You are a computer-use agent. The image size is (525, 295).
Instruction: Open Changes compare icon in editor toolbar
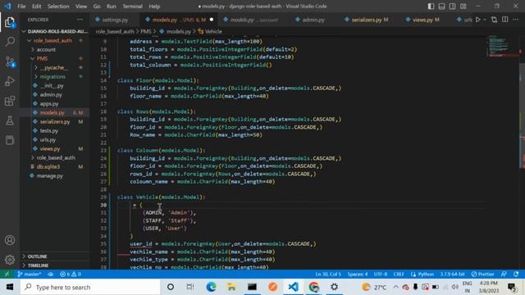pos(494,20)
